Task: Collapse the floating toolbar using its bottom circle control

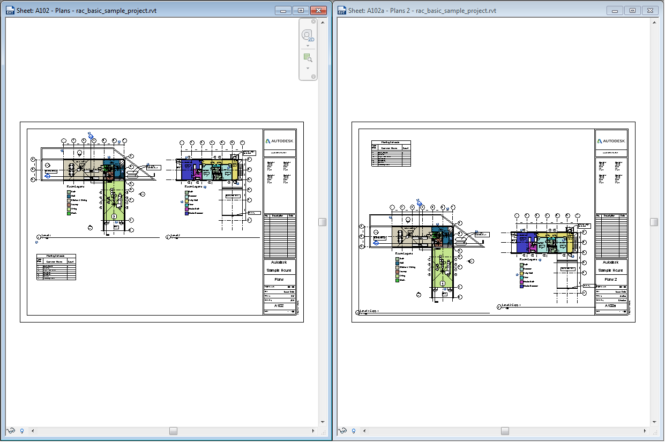Action: click(x=313, y=76)
